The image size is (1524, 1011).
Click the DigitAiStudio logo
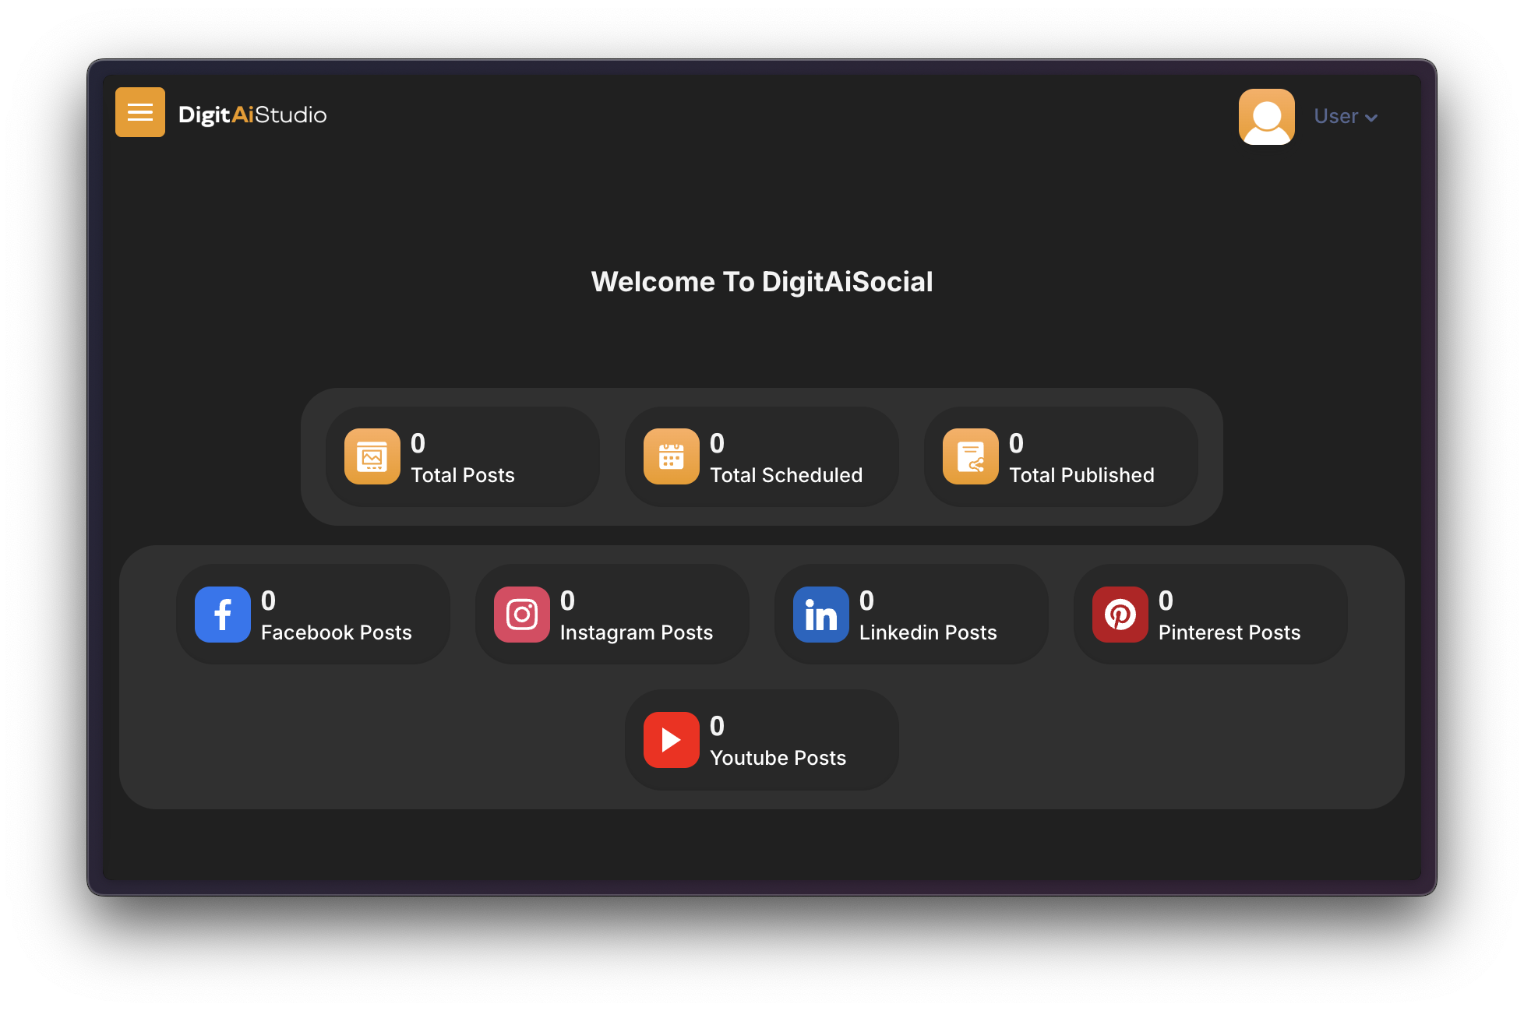(252, 114)
